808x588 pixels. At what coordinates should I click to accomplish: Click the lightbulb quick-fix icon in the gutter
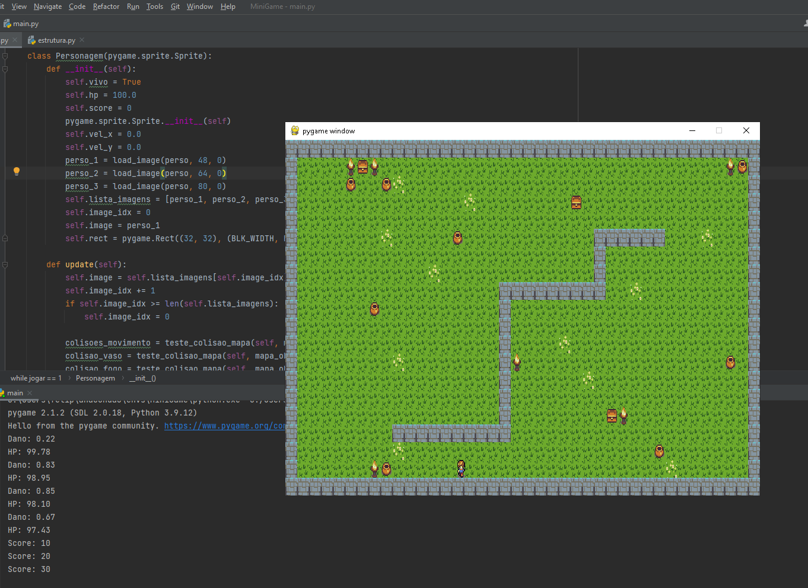coord(17,171)
